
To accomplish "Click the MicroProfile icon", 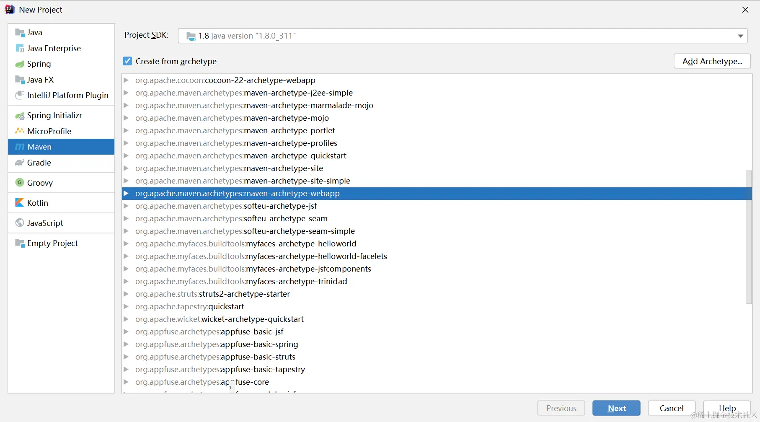I will coord(20,131).
